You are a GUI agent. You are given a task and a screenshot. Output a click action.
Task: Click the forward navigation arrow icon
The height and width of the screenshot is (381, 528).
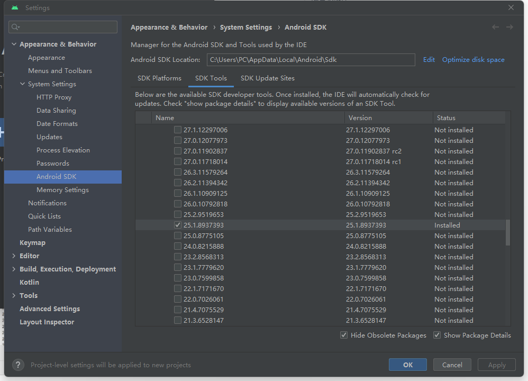click(x=509, y=28)
